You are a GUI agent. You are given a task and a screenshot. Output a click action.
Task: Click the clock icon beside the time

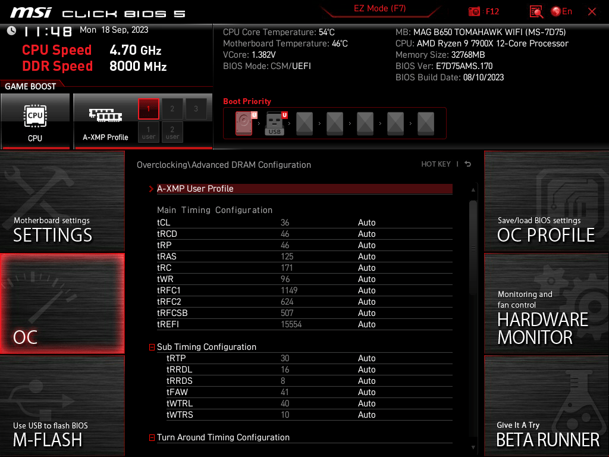tap(12, 30)
